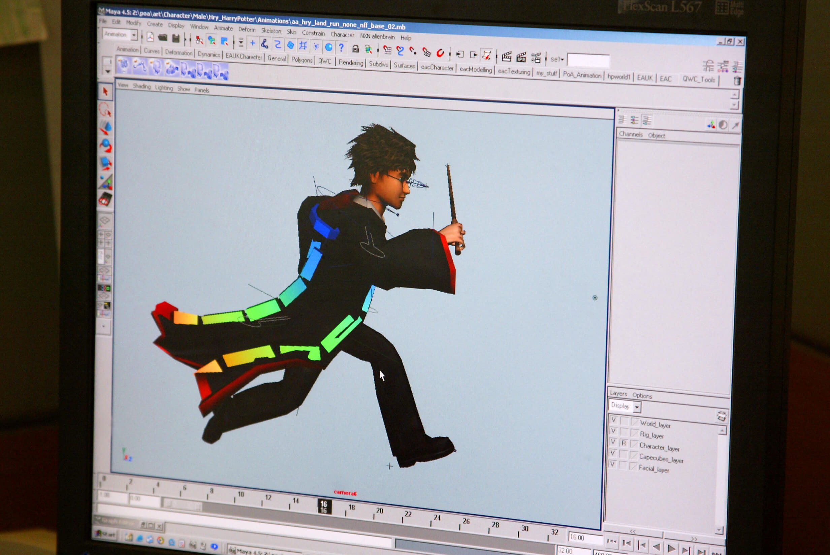
Task: Click the Open Scene folder icon
Action: pyautogui.click(x=162, y=37)
